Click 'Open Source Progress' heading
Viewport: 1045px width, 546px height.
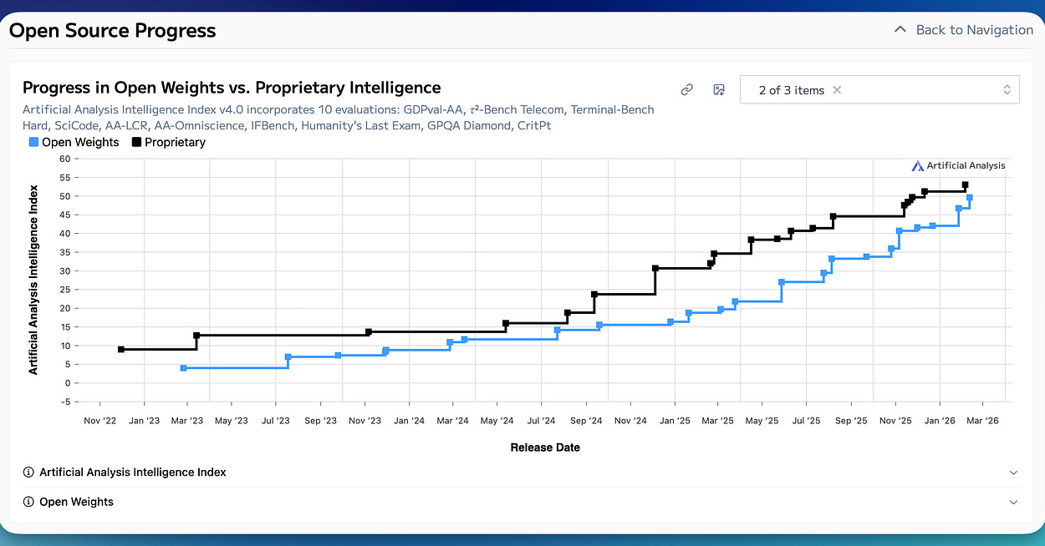[112, 31]
